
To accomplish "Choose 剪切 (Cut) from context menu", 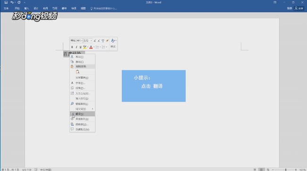I will coord(83,57).
